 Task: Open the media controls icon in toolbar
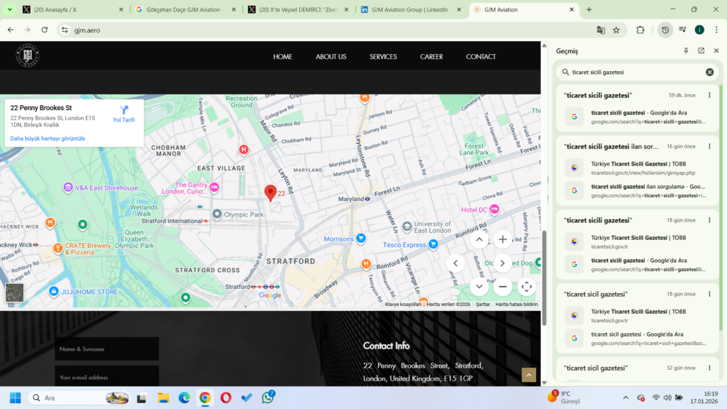682,30
